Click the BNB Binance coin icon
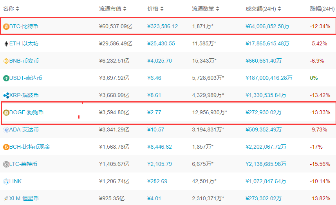This screenshot has width=336, height=205. [6, 61]
